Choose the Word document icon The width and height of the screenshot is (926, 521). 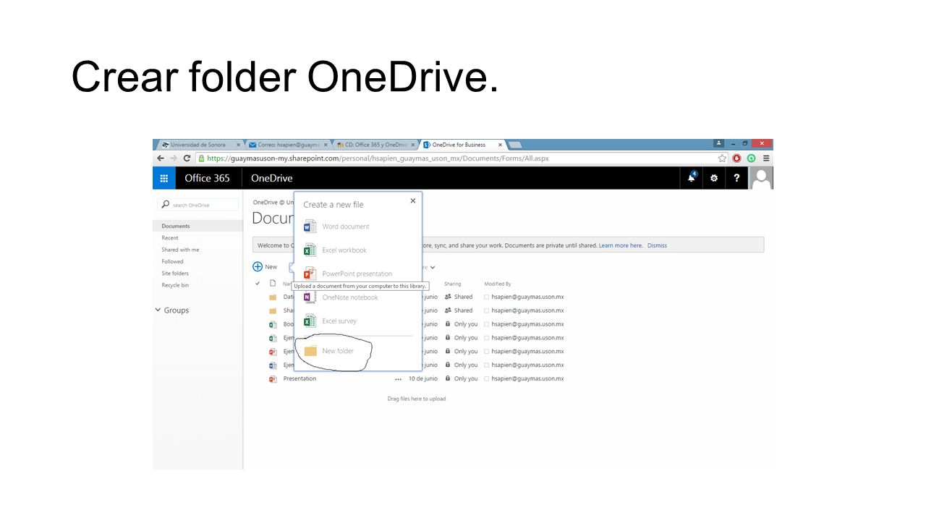coord(310,226)
